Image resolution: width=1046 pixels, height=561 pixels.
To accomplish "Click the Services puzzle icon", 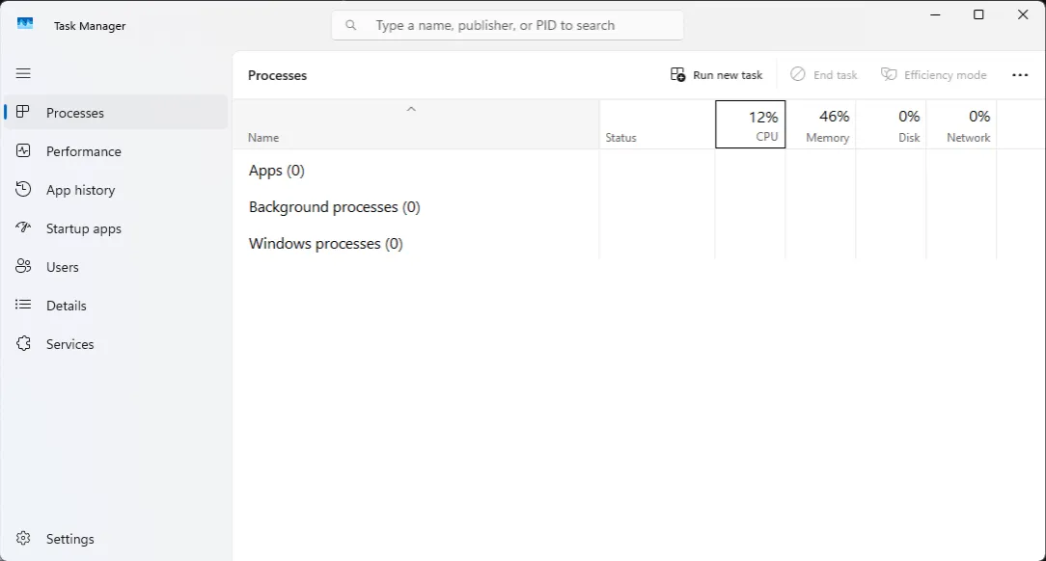I will pos(24,343).
